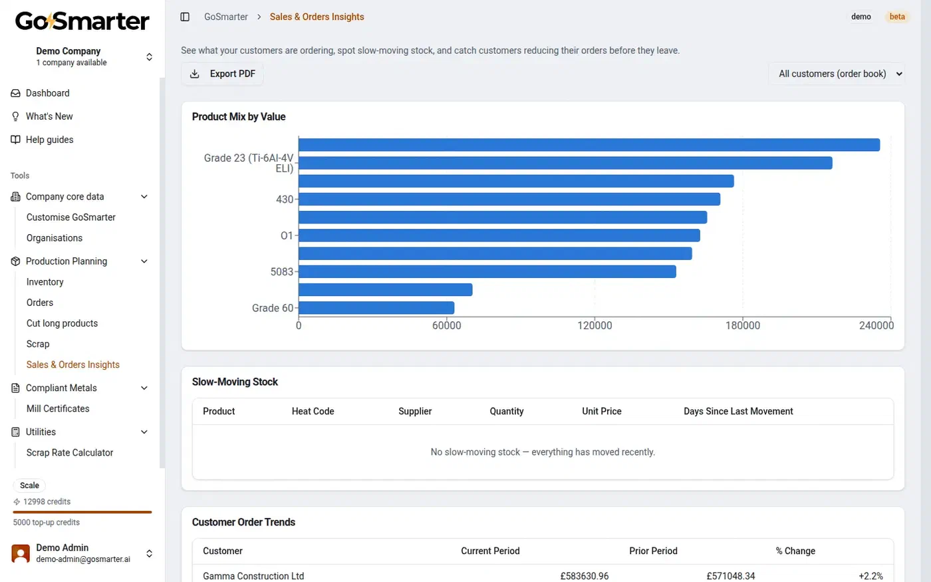Open Orders in Production Planning
Screen dimensions: 931x582
40,303
